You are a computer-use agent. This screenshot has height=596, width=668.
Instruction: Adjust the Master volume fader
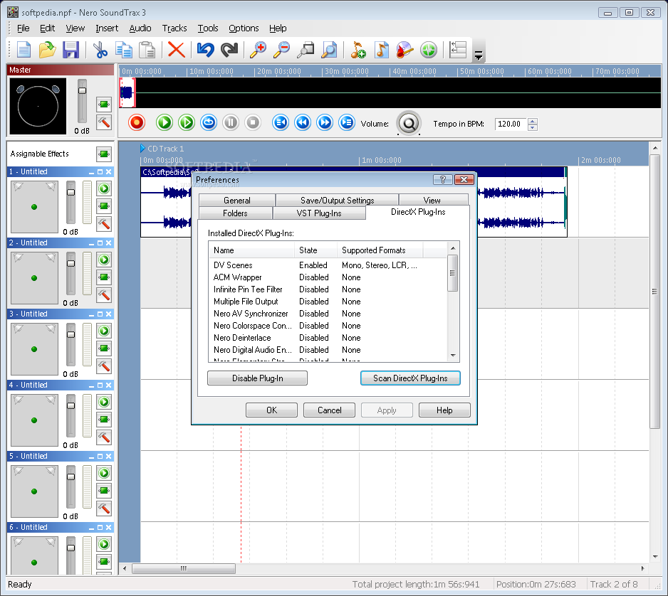click(x=82, y=90)
